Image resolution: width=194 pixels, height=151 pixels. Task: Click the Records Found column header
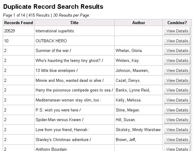(18, 23)
